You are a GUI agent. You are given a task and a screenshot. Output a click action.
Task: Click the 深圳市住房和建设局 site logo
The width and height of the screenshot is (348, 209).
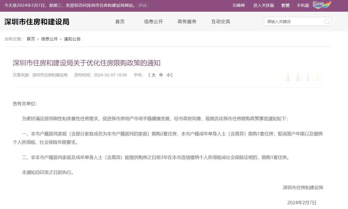[37, 21]
